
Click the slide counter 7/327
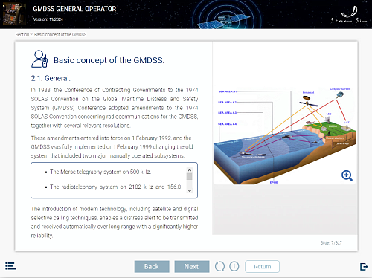click(331, 242)
